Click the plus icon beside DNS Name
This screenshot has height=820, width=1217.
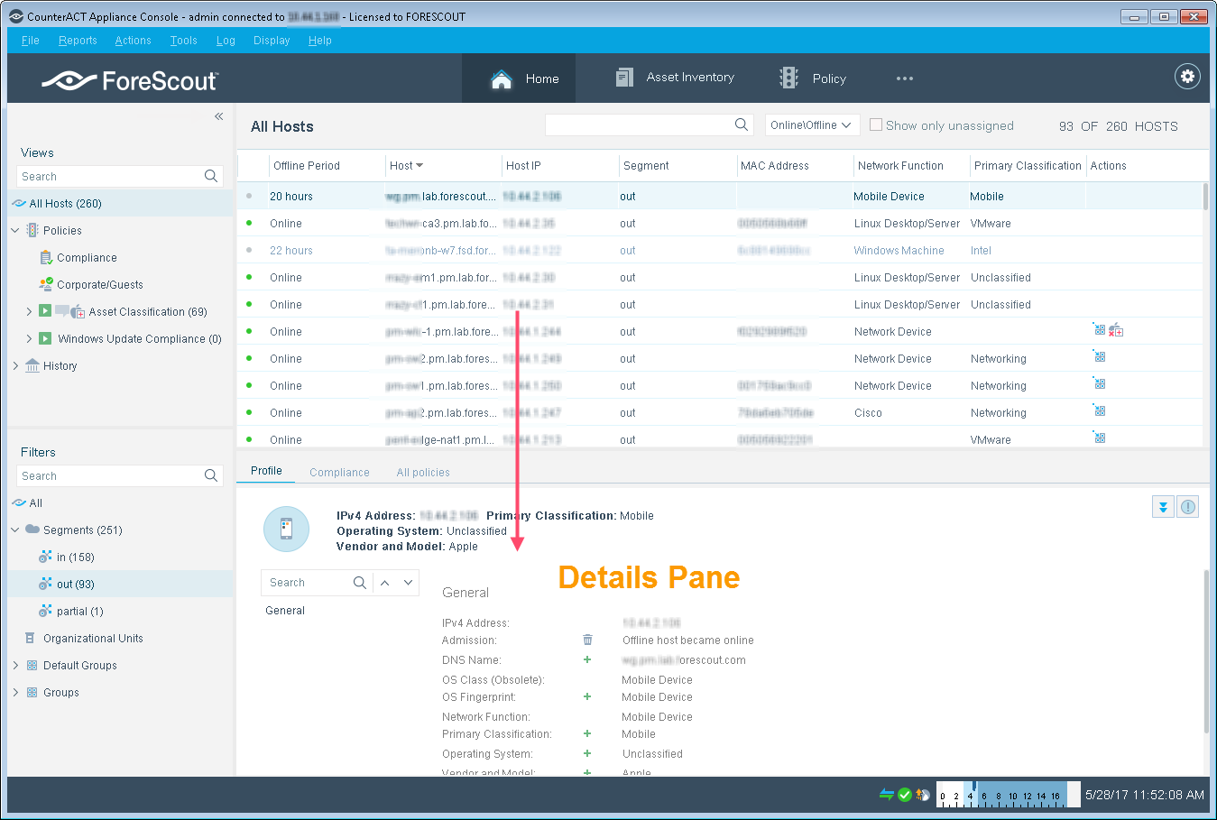(587, 659)
